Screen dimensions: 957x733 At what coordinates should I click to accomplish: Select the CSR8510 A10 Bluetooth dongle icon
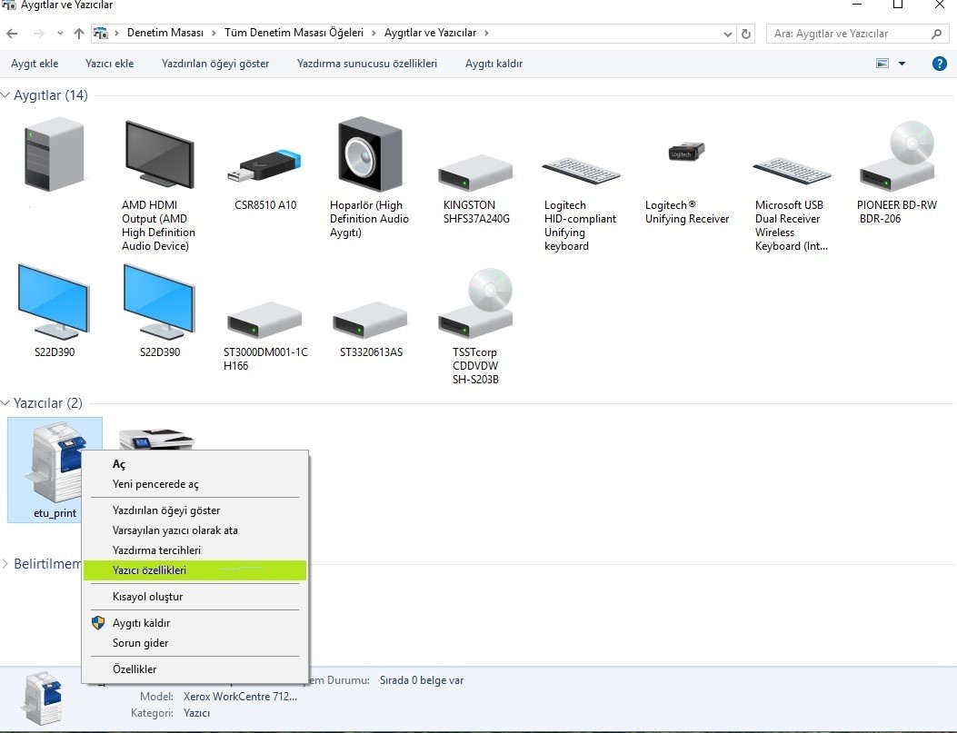pos(264,165)
